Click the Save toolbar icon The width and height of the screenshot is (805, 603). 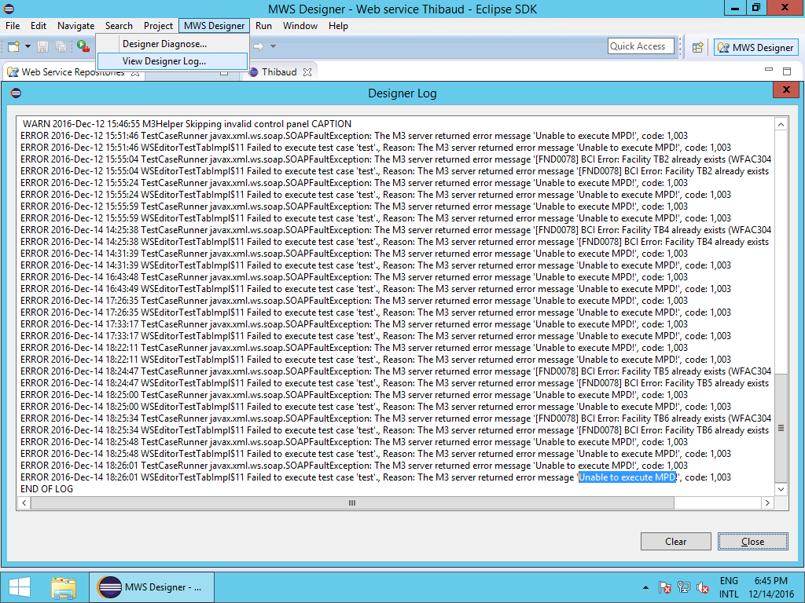(x=42, y=47)
